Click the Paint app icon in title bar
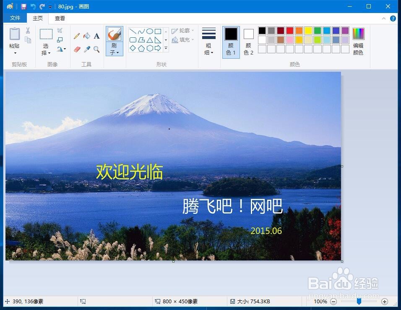This screenshot has height=310, width=401. point(10,6)
